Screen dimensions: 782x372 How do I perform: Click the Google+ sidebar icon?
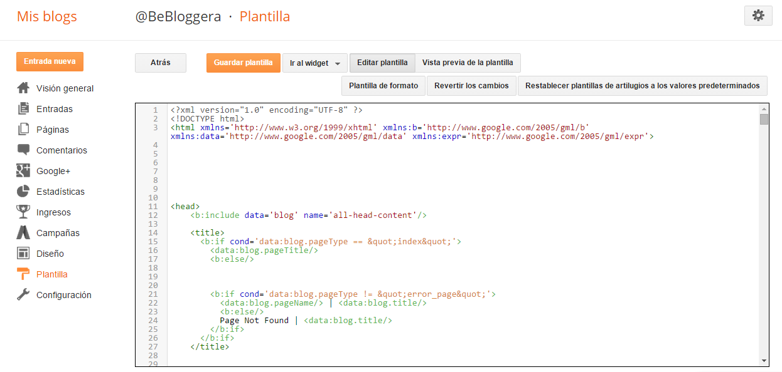[23, 171]
